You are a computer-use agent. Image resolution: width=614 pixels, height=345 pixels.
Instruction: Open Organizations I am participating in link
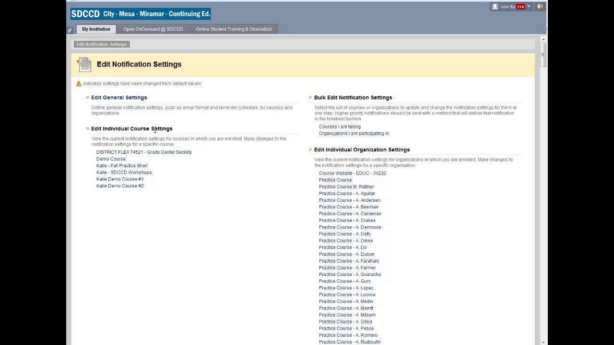354,134
